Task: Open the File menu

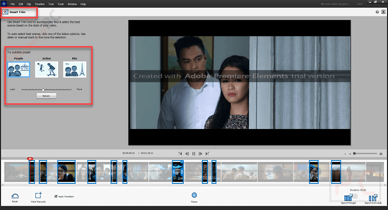Action: point(13,4)
